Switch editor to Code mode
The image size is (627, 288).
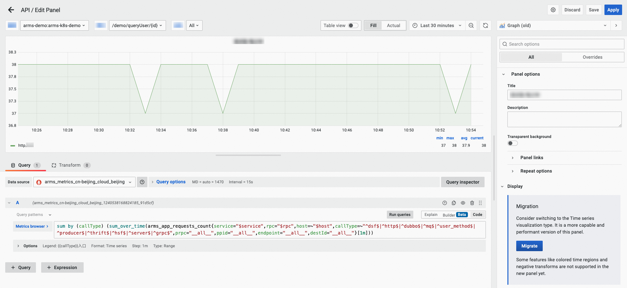click(x=477, y=215)
